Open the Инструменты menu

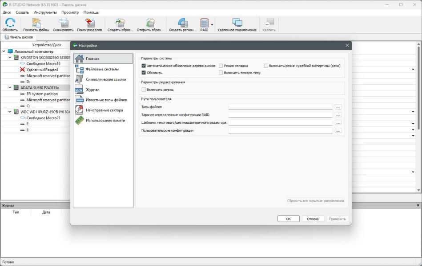pyautogui.click(x=45, y=12)
